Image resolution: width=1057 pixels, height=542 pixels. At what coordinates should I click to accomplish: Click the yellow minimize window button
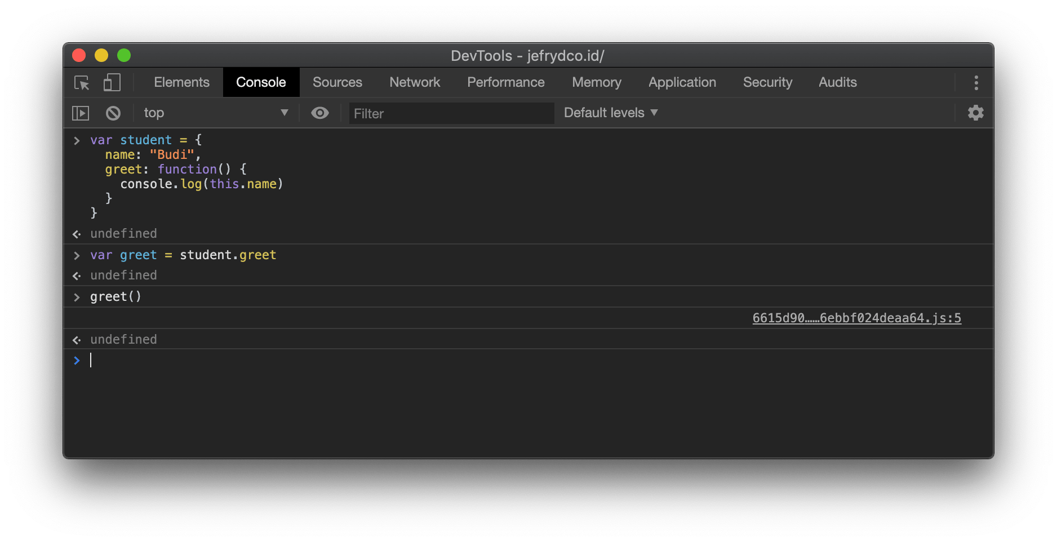[x=101, y=55]
